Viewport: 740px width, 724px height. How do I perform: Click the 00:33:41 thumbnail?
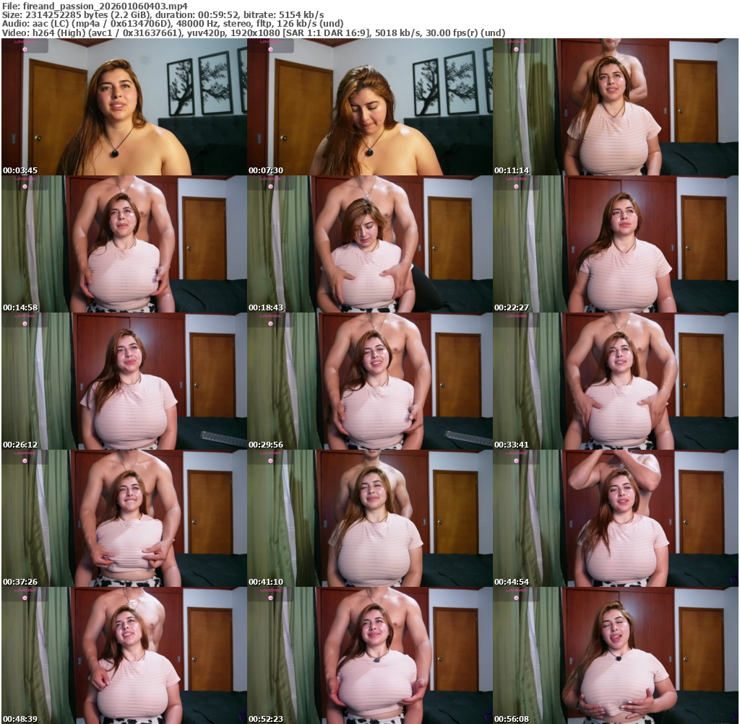615,381
